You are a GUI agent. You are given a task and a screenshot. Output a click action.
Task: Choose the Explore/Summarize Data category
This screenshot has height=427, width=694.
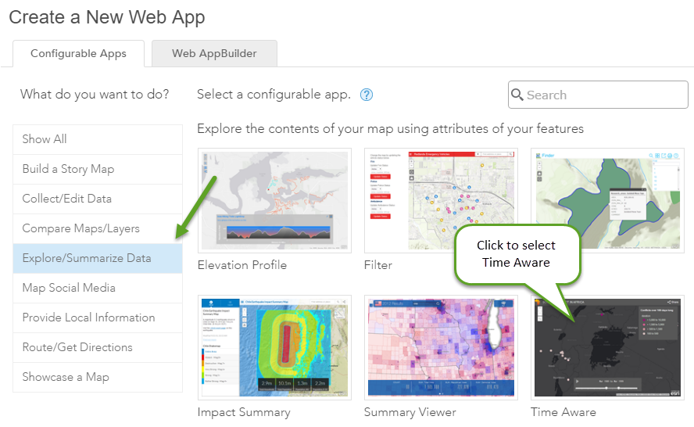pyautogui.click(x=98, y=258)
